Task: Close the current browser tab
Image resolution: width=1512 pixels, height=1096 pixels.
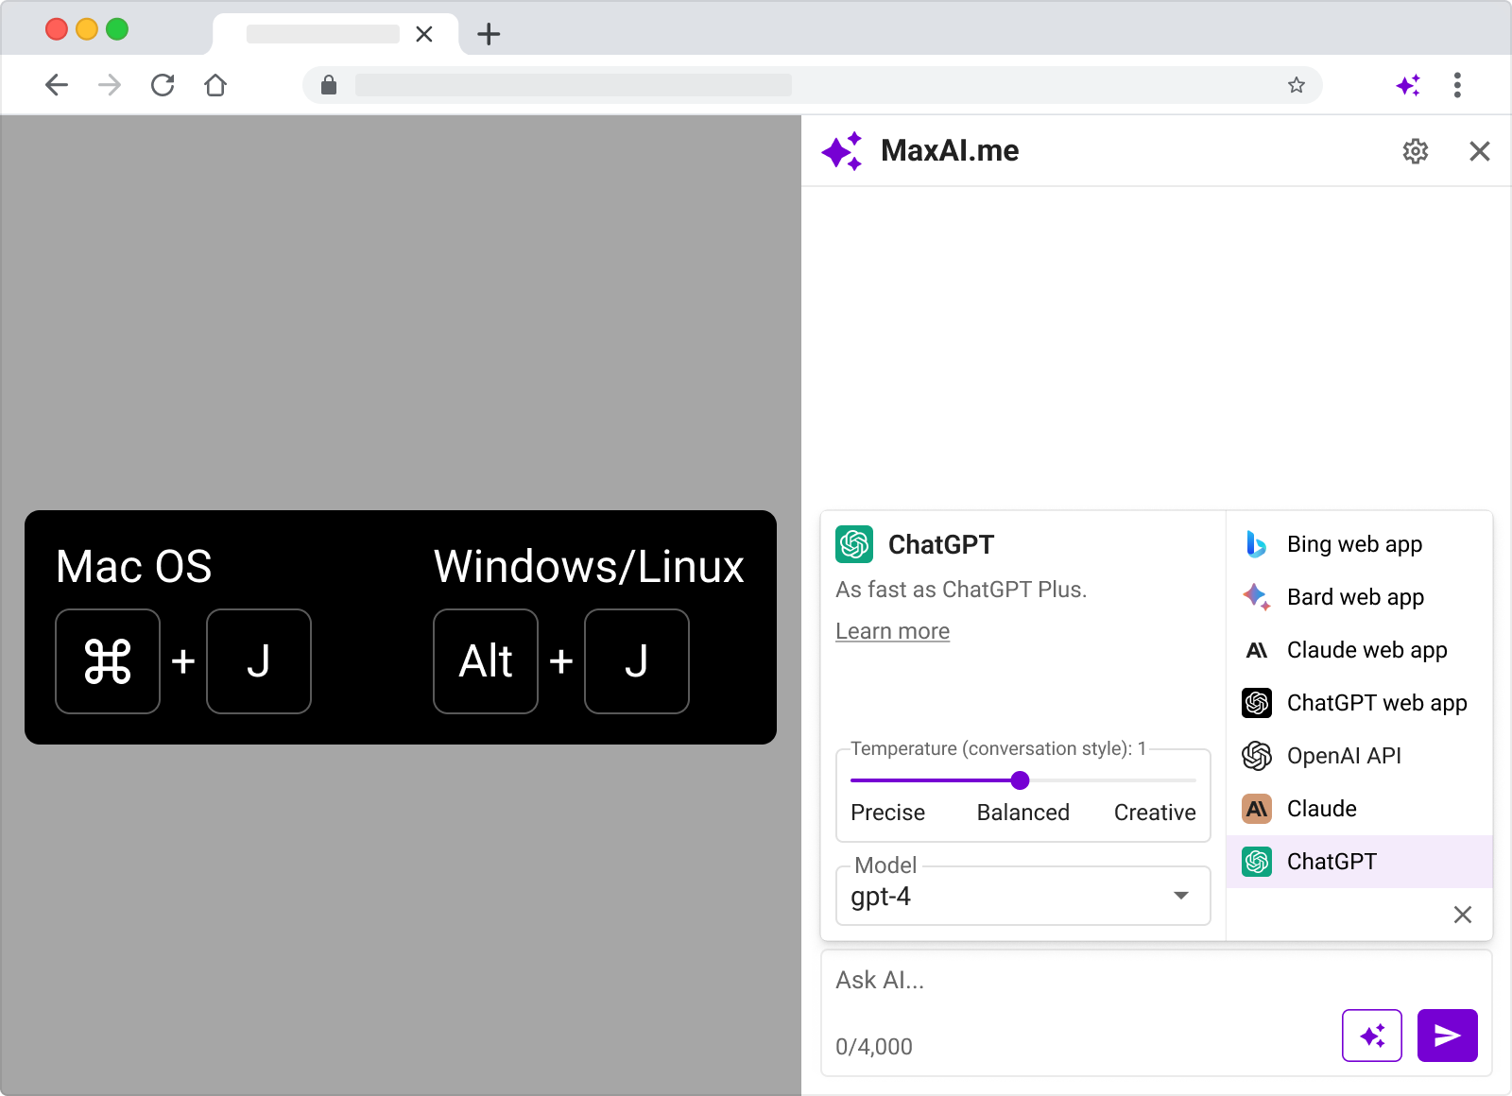Action: coord(424,34)
